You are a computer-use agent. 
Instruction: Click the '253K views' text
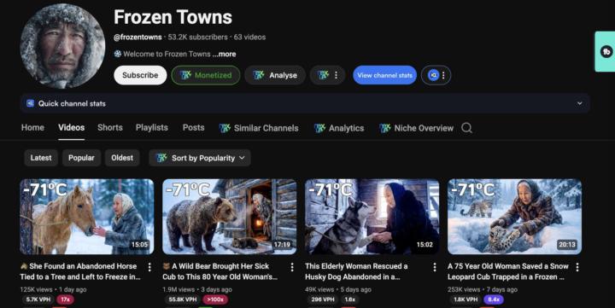click(464, 289)
